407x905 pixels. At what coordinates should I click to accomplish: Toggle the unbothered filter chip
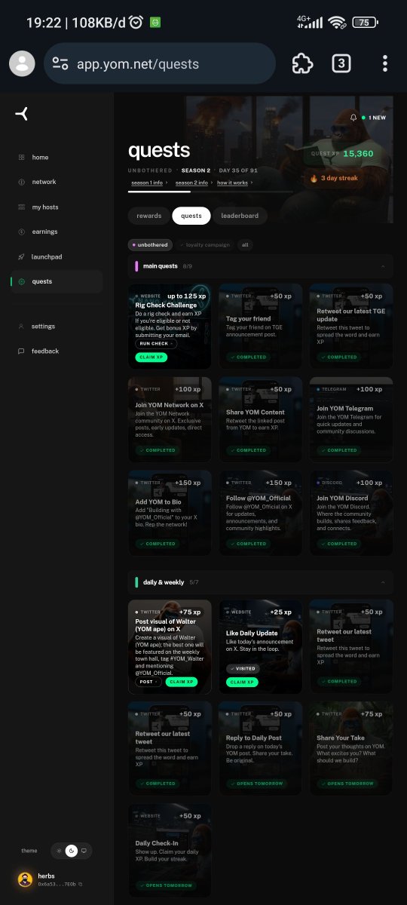click(x=150, y=245)
